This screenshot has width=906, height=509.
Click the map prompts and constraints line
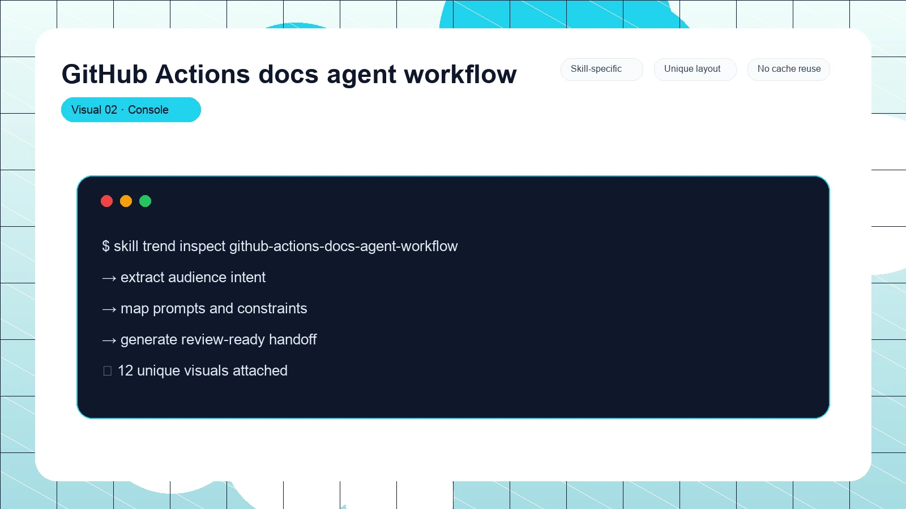point(204,309)
